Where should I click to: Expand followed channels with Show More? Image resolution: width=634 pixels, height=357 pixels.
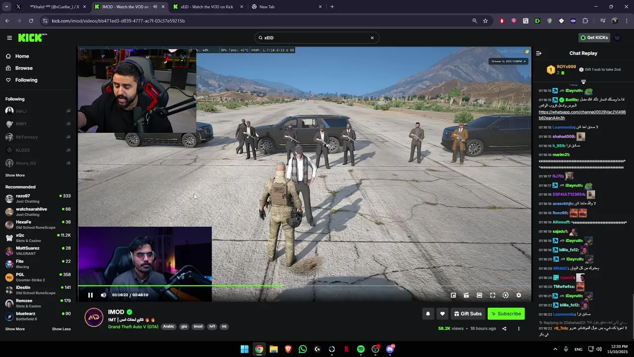point(15,175)
